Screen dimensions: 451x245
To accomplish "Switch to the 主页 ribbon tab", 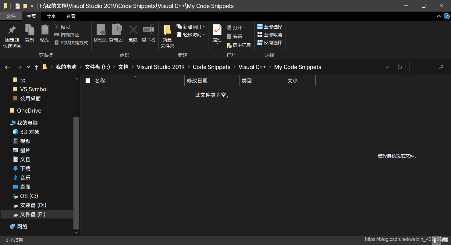I will (x=31, y=16).
